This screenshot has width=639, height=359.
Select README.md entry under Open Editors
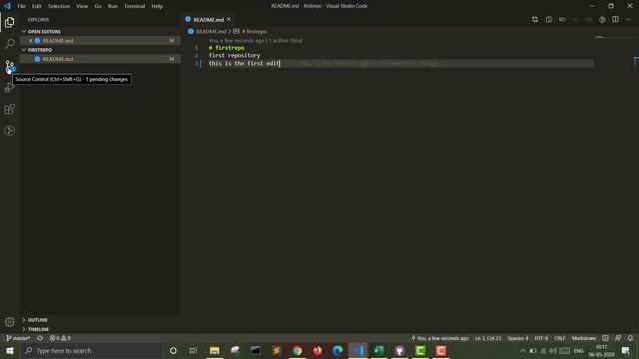pyautogui.click(x=100, y=41)
